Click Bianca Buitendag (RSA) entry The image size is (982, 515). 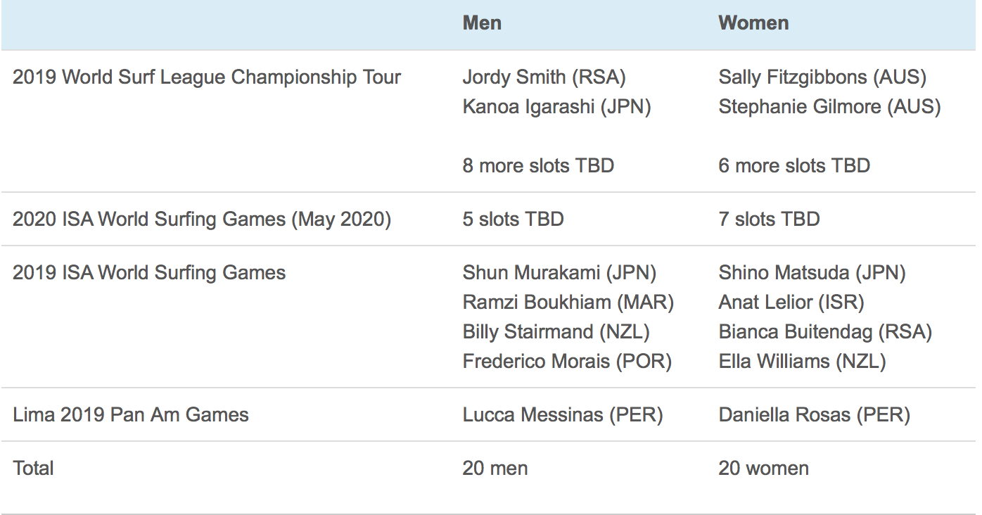click(825, 332)
